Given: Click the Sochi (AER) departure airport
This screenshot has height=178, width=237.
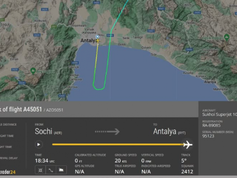Looking at the screenshot, I should 48,131.
